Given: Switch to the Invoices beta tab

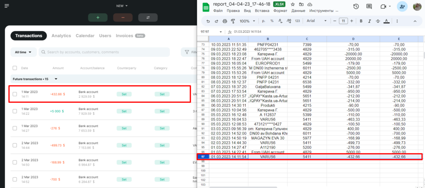Looking at the screenshot, I should (130, 36).
